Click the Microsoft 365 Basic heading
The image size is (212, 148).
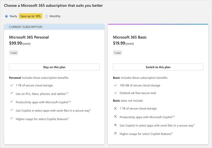pyautogui.click(x=130, y=37)
